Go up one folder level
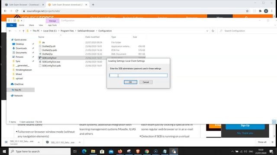Screen dimensions: 277x155 coord(23,31)
